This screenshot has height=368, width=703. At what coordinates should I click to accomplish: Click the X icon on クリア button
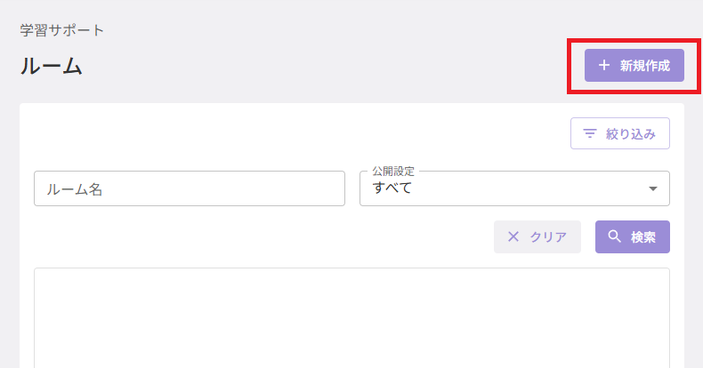pos(513,236)
